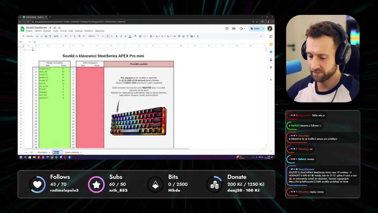Insert a link
The height and width of the screenshot is (213, 378).
point(175,36)
